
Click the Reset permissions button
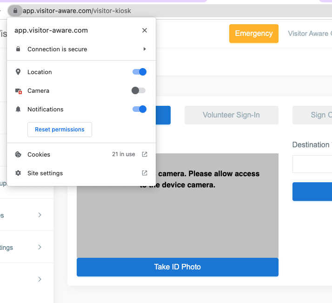tap(60, 130)
